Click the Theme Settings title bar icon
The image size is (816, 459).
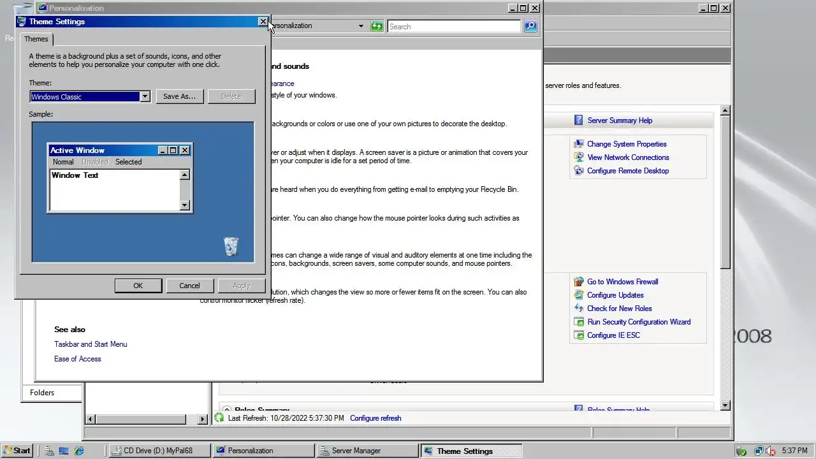click(x=22, y=21)
